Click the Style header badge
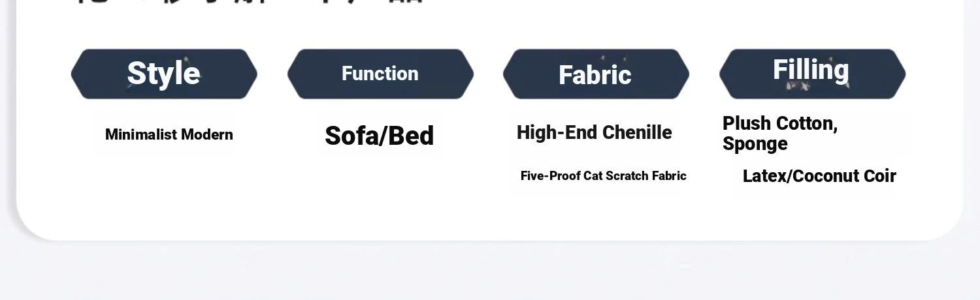This screenshot has width=980, height=300. (164, 74)
